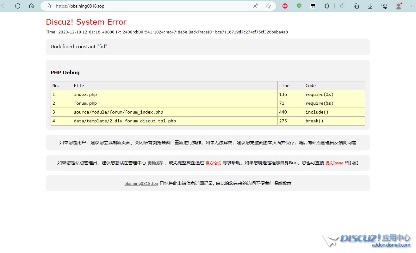Screen dimensions: 416x253
Task: Click the Code column header
Action: point(334,85)
